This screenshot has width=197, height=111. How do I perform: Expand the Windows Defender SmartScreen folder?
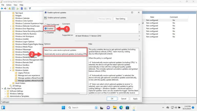[x=11, y=26]
